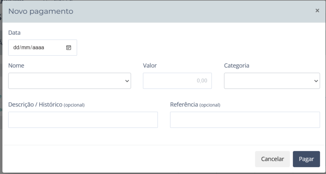Viewport: 326px width, 174px height.
Task: Confirm payment with the Pagar button
Action: pos(306,159)
